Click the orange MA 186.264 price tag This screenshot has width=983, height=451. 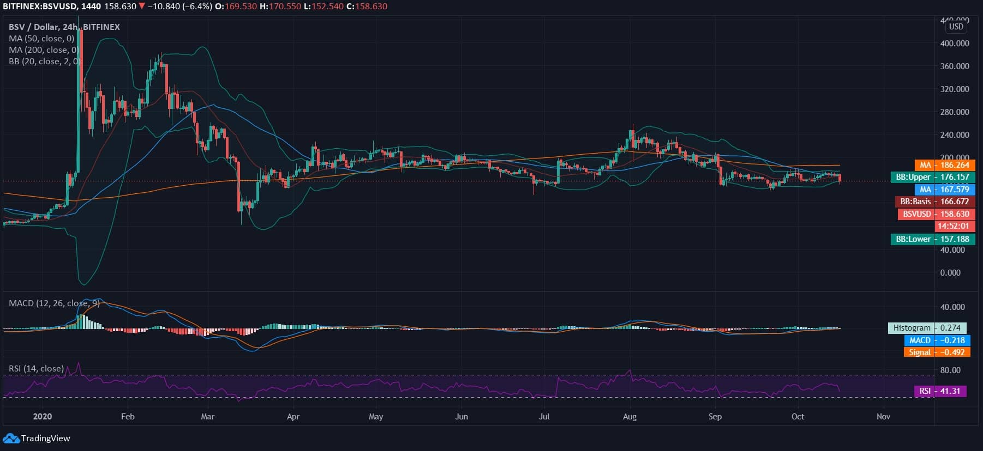(945, 165)
